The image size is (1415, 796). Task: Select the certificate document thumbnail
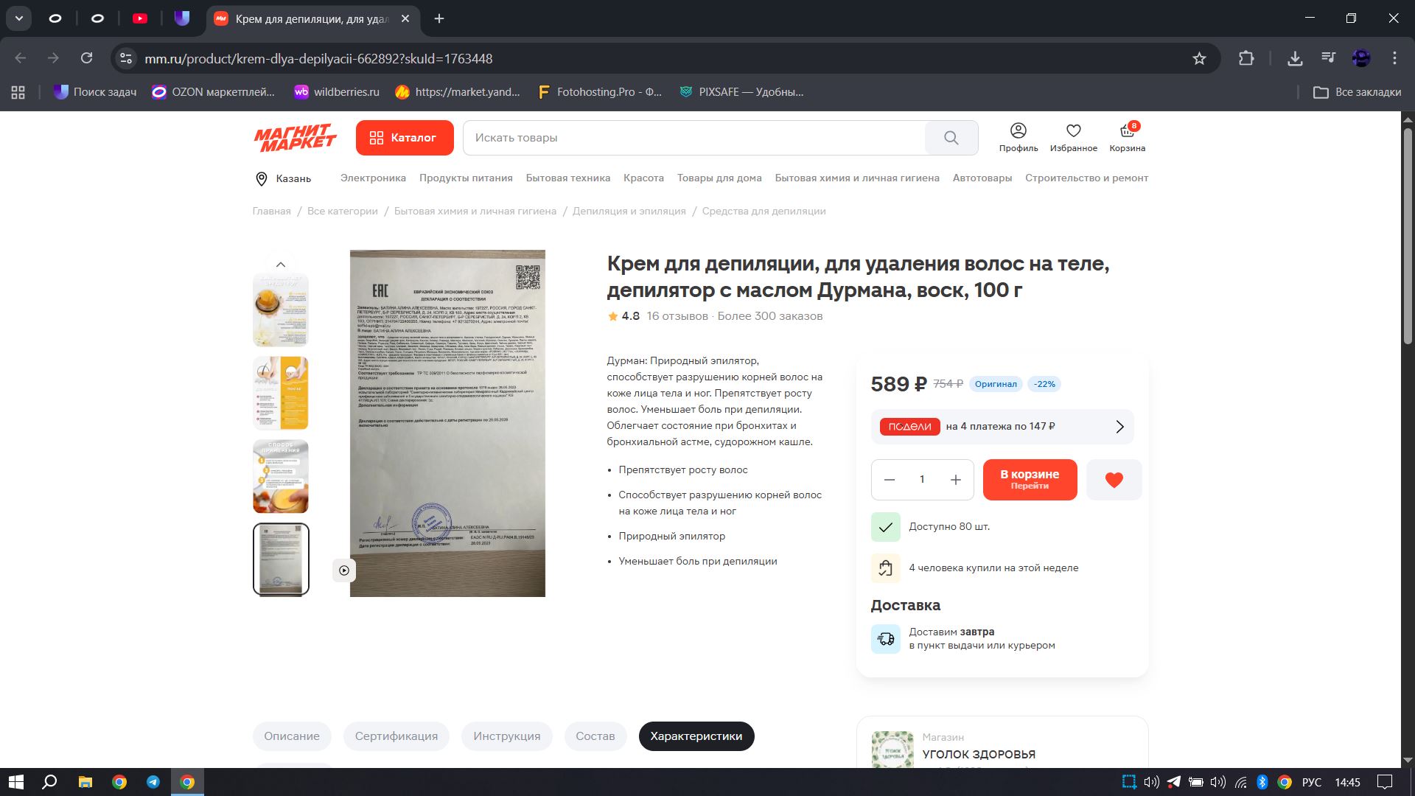pos(281,559)
